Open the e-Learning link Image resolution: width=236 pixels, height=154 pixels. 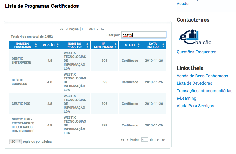coord(186,98)
